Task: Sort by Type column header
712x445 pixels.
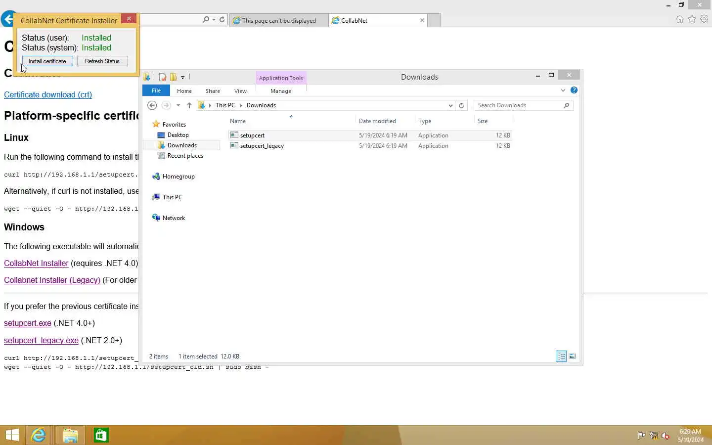Action: [444, 121]
